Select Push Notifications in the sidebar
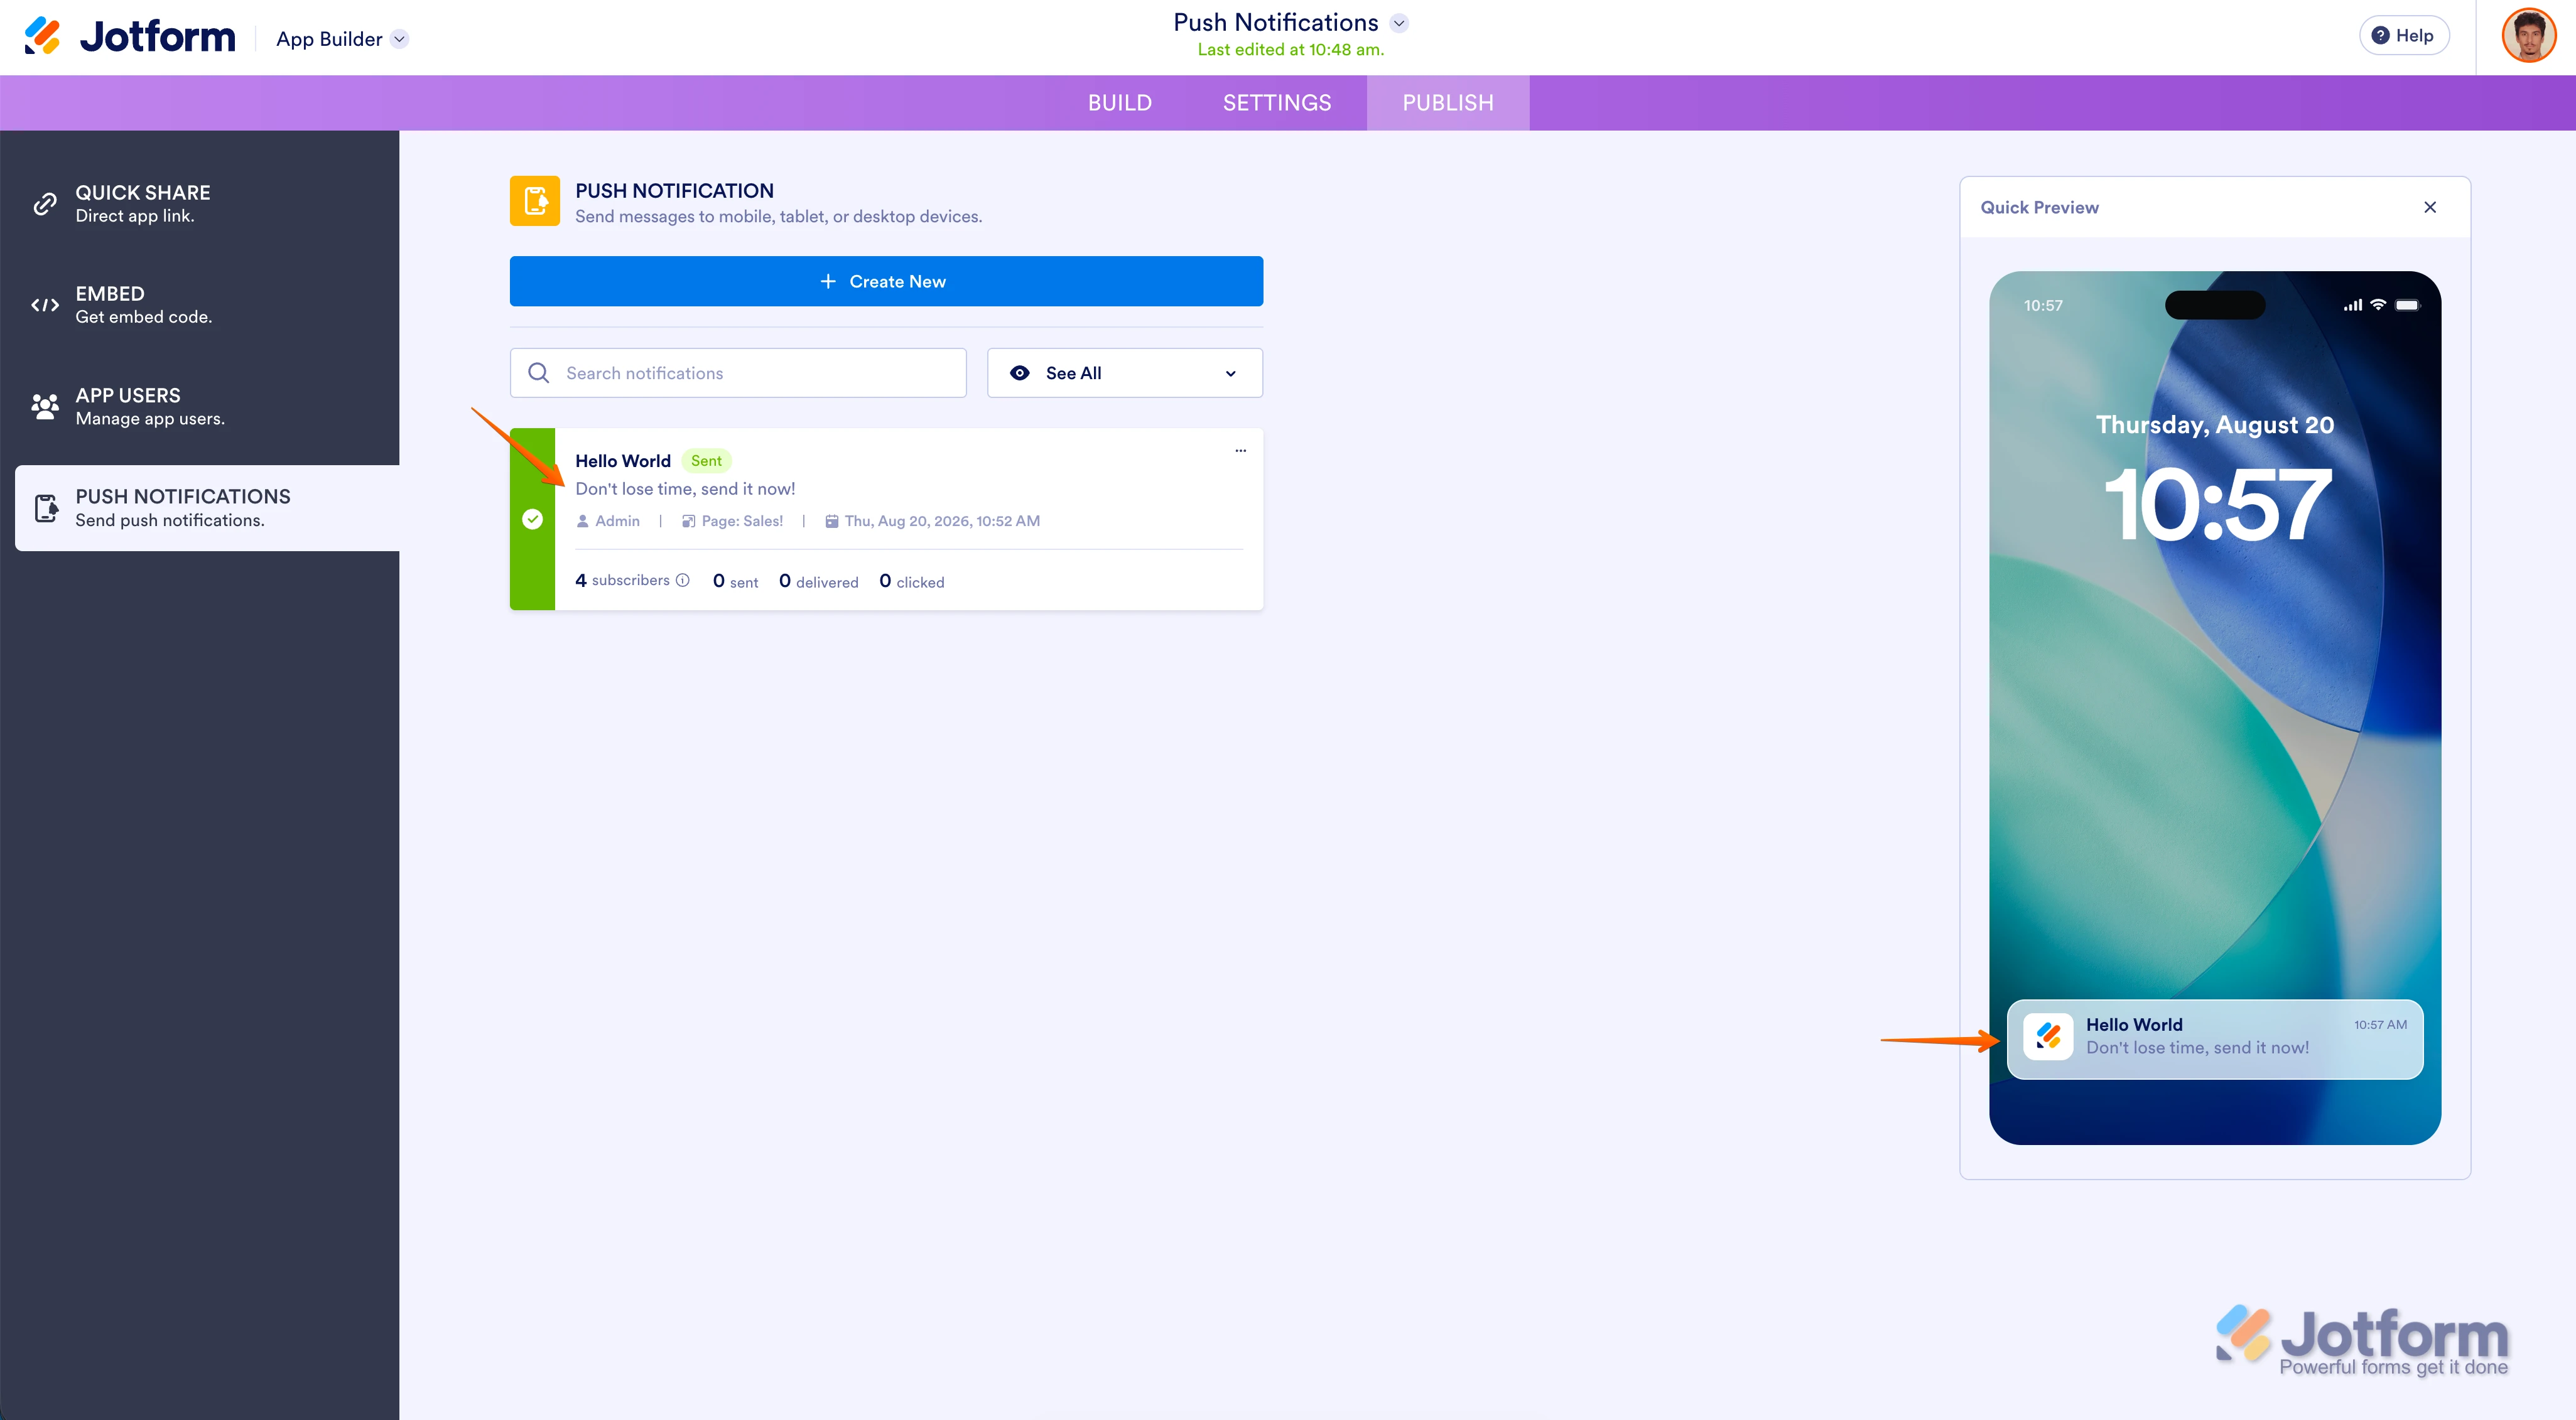The height and width of the screenshot is (1420, 2576). 207,508
